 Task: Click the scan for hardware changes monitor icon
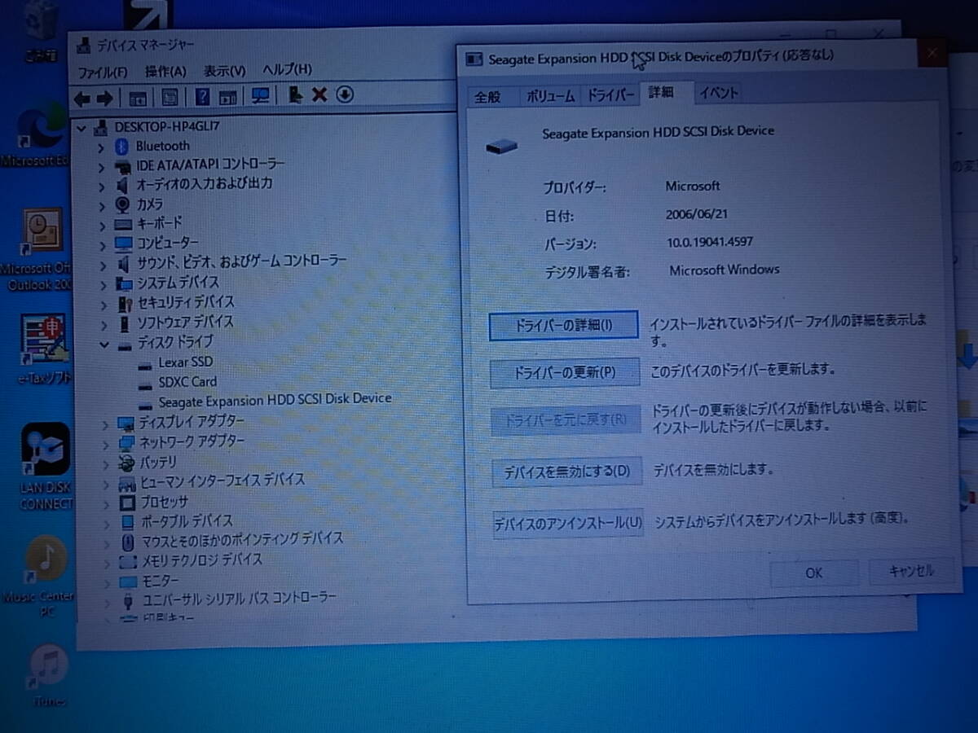261,96
